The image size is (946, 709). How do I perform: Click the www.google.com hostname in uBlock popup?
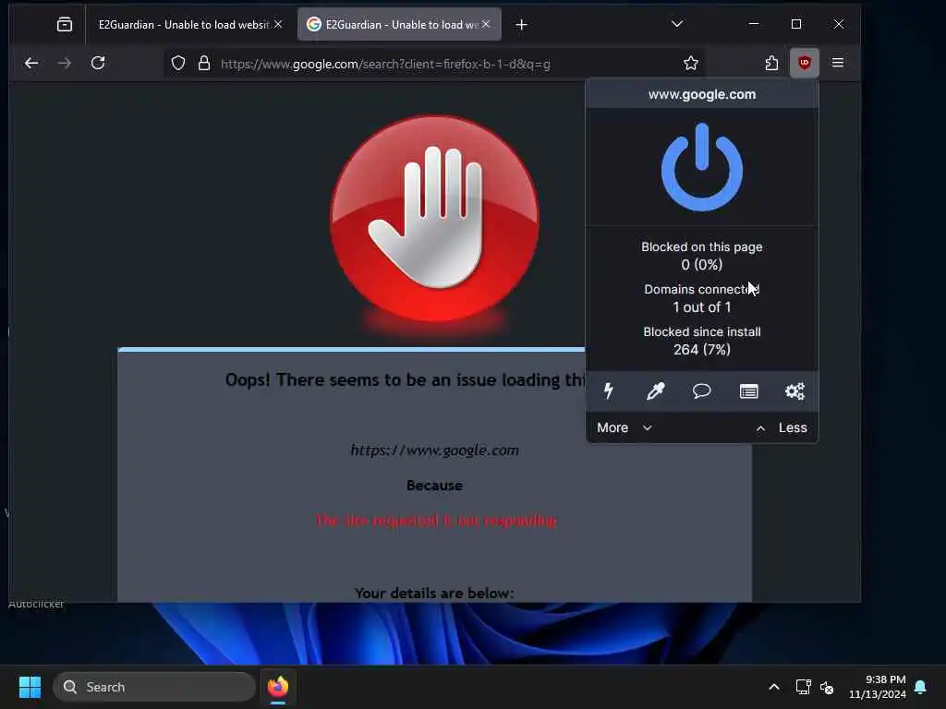coord(702,94)
